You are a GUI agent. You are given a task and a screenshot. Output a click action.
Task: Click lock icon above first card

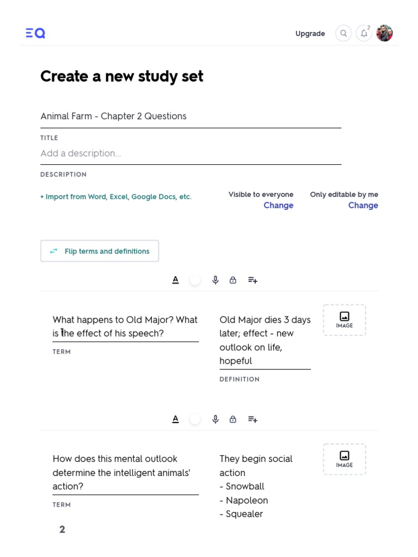point(233,280)
